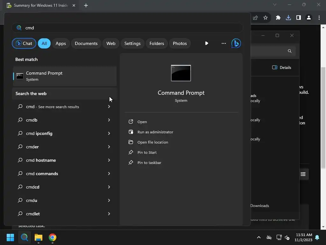Select the 'cmd commands' web suggestion text
The image size is (326, 245).
point(42,174)
